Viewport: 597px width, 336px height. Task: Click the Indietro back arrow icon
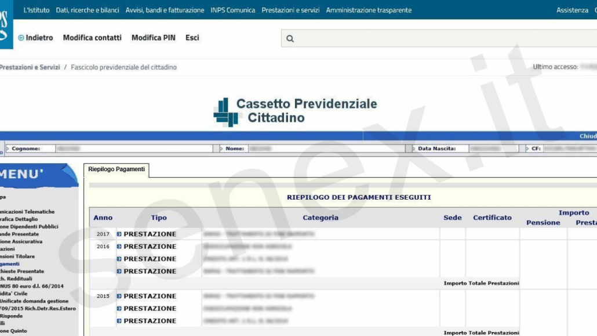click(x=21, y=38)
